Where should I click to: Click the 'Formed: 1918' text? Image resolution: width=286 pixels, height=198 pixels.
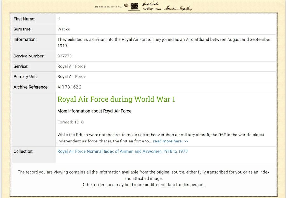71,122
